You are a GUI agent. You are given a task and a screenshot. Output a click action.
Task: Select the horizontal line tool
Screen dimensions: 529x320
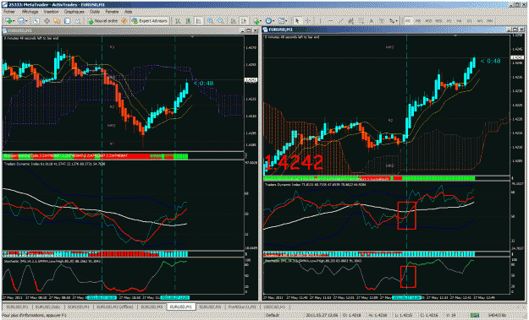click(330, 21)
